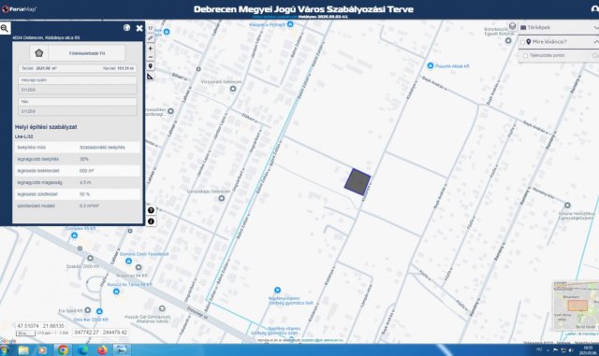
Task: Click the location pin tool on map toolbar
Action: (x=151, y=66)
